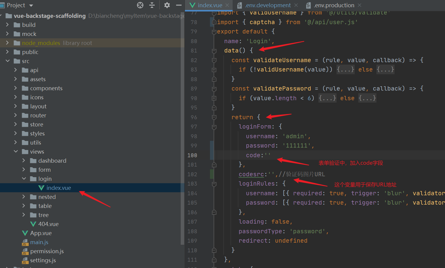The height and width of the screenshot is (268, 445).
Task: Select the store folder
Action: [37, 124]
